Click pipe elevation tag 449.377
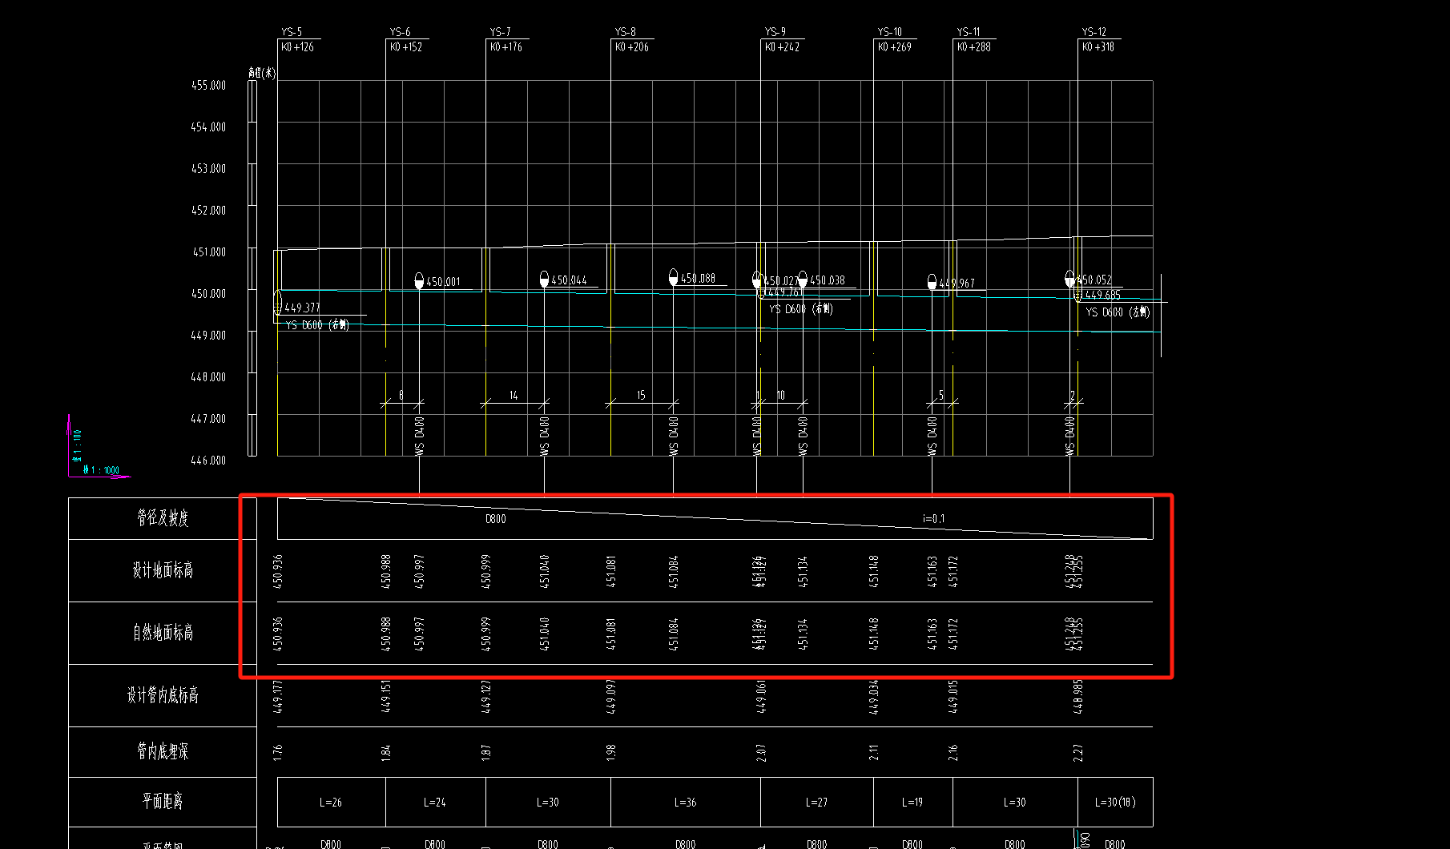 tap(302, 308)
